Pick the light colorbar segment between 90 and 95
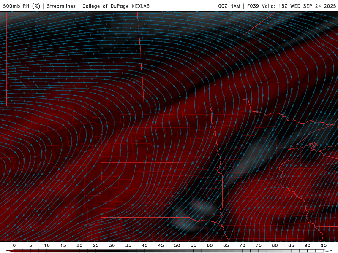 315,251
